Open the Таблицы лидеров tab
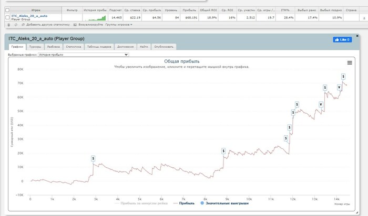 99,47
